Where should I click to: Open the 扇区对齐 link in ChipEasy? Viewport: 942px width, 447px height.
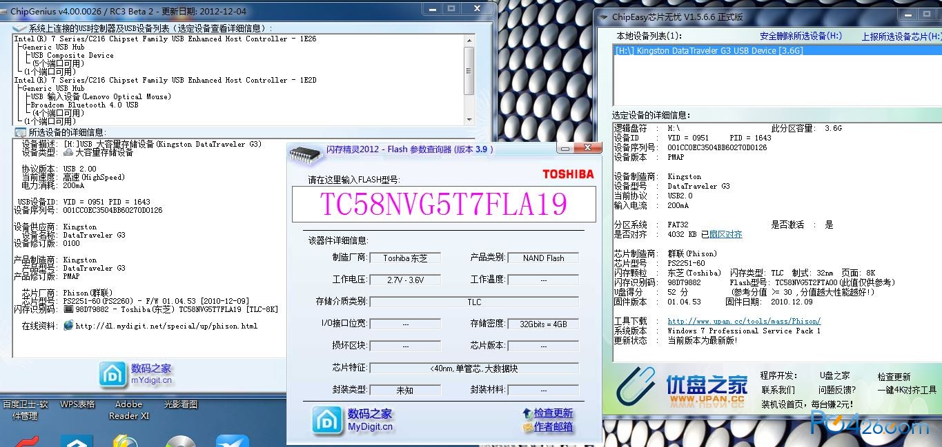(726, 234)
